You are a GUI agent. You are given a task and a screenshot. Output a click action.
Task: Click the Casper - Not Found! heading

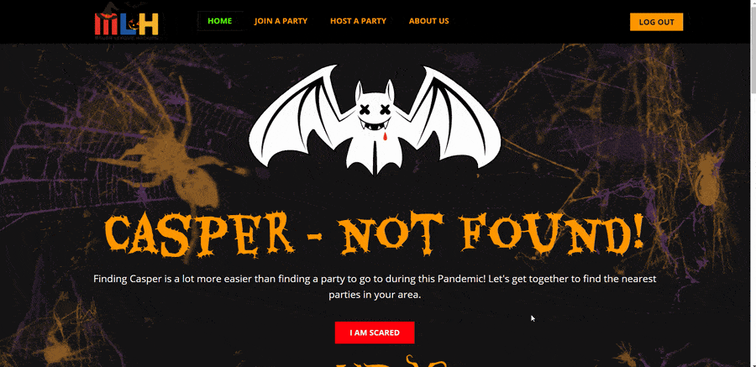tap(375, 234)
